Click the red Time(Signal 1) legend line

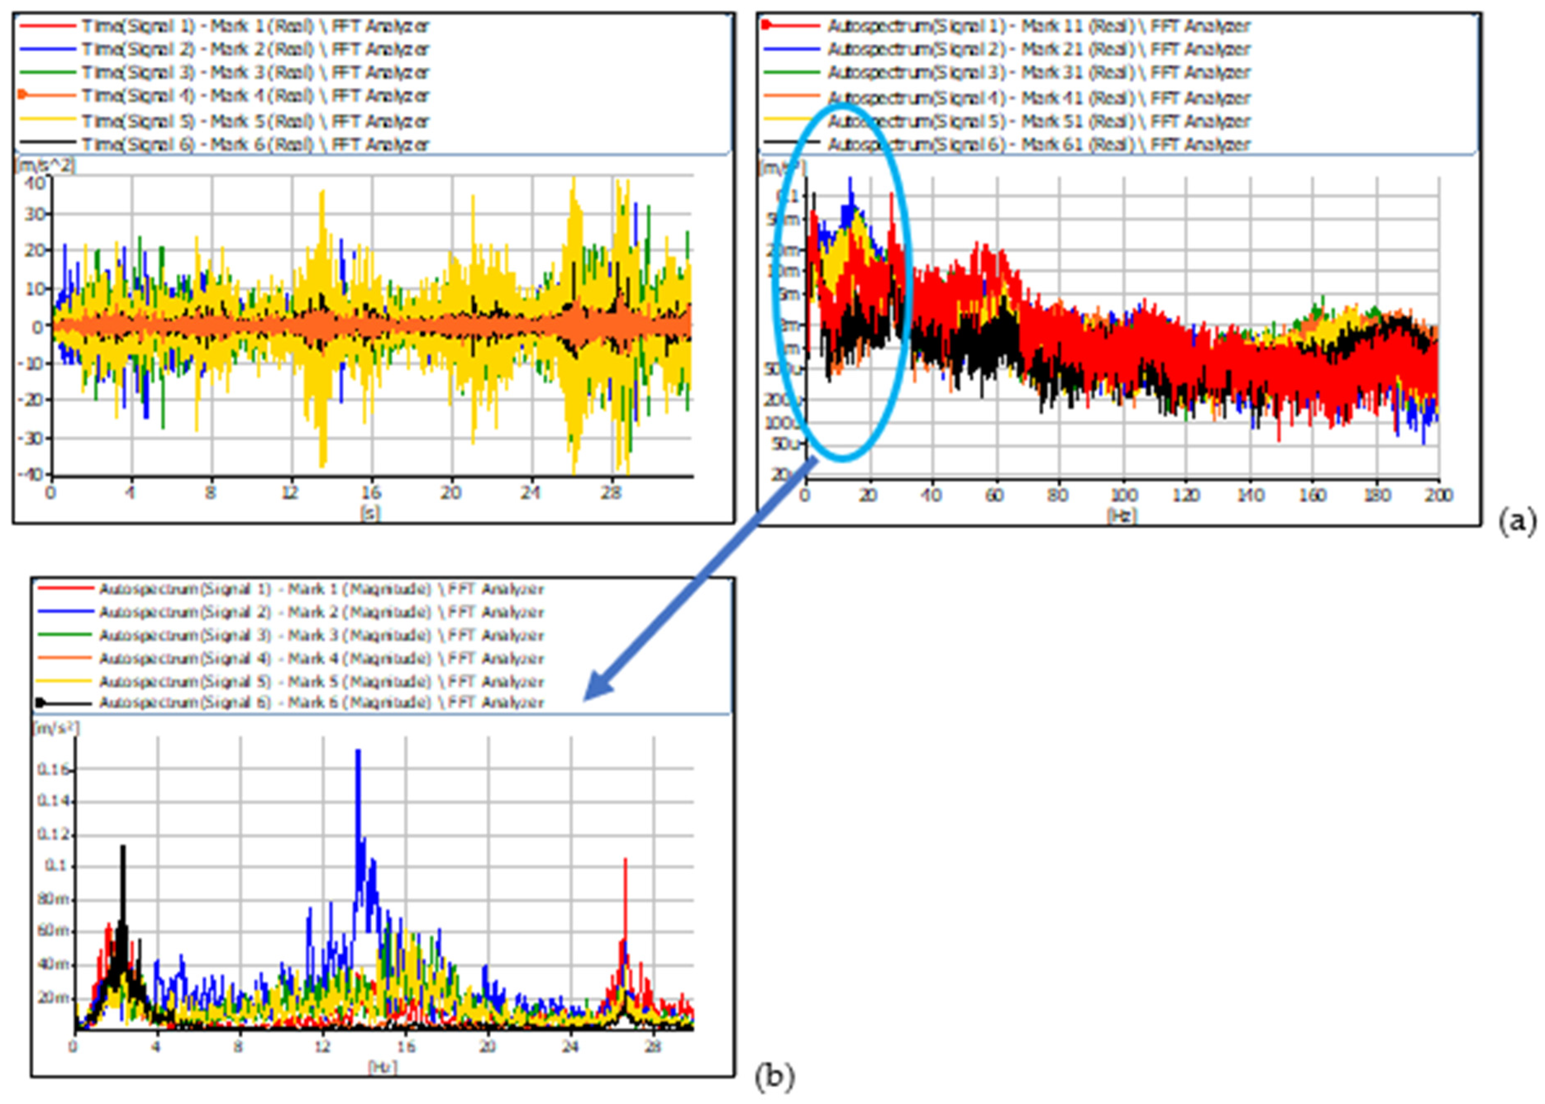pos(48,26)
